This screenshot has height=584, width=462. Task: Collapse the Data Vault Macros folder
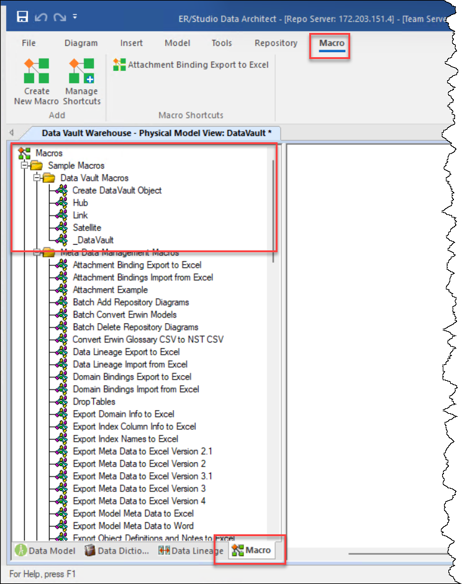click(x=37, y=178)
